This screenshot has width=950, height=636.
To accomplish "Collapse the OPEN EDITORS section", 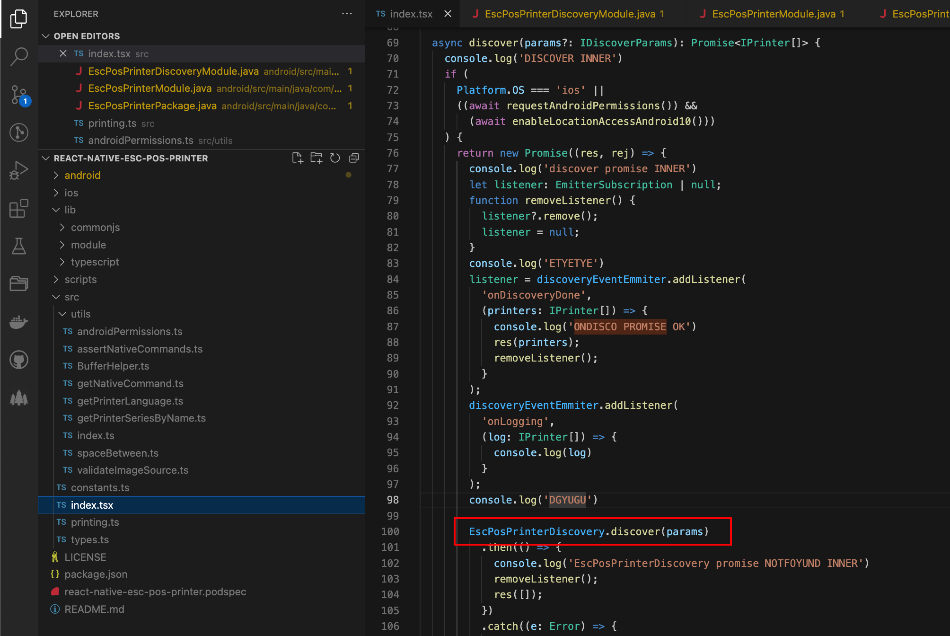I will click(x=87, y=36).
